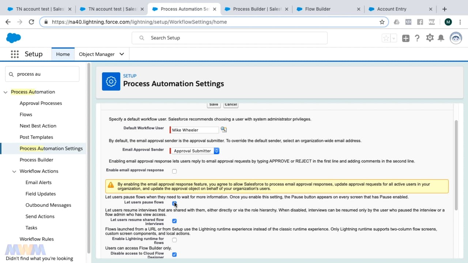Open the global actions plus icon
The image size is (468, 263).
(x=405, y=38)
